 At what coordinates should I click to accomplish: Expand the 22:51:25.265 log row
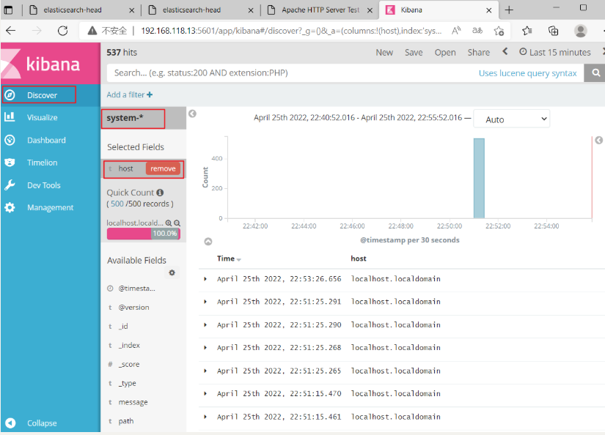point(205,371)
